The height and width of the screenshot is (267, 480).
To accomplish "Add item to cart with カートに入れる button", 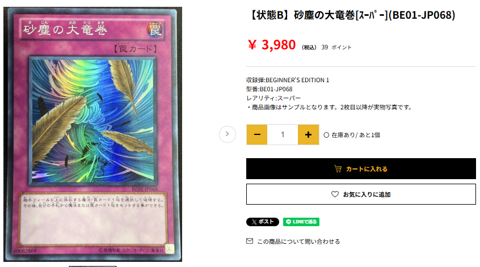I will pyautogui.click(x=361, y=168).
